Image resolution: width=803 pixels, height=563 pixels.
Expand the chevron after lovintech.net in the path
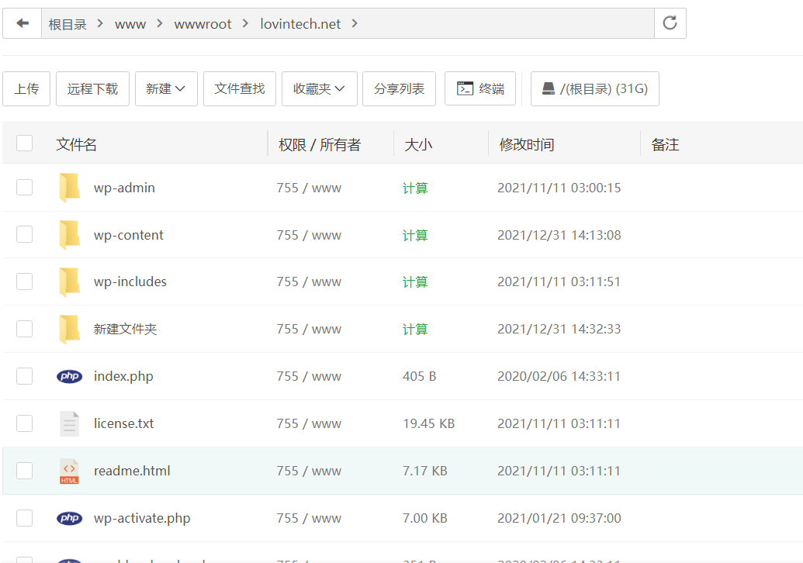click(x=355, y=23)
